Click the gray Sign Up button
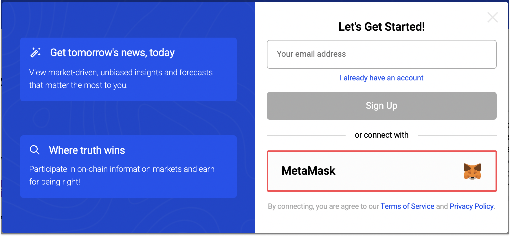 381,106
